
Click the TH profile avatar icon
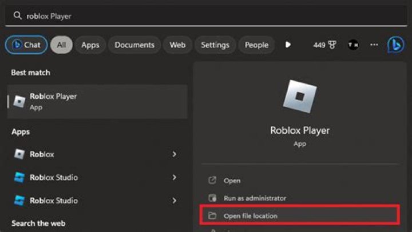354,45
